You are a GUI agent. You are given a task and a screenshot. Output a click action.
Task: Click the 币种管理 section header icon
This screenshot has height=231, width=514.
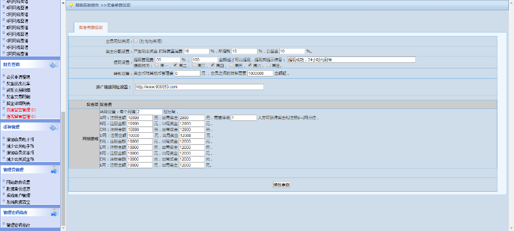coord(53,127)
